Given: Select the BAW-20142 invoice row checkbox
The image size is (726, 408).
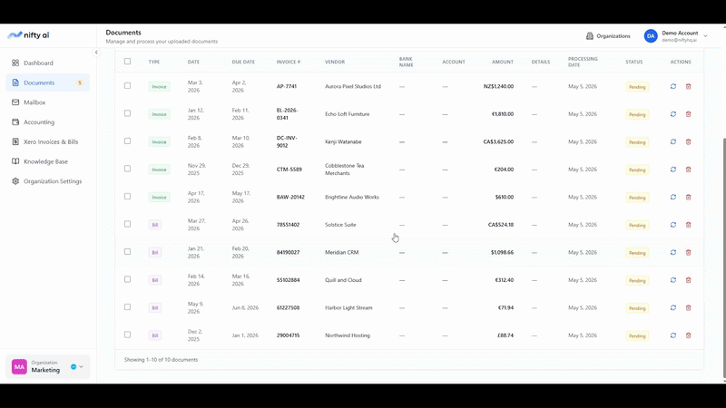Looking at the screenshot, I should (x=127, y=196).
